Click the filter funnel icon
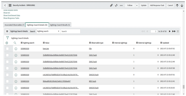 click(x=8, y=38)
